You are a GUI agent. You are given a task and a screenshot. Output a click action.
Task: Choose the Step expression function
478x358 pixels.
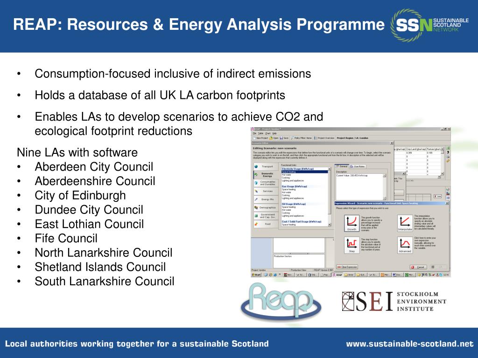coord(352,245)
